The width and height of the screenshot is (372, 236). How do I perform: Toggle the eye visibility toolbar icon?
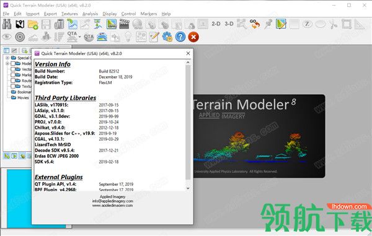tap(7, 37)
